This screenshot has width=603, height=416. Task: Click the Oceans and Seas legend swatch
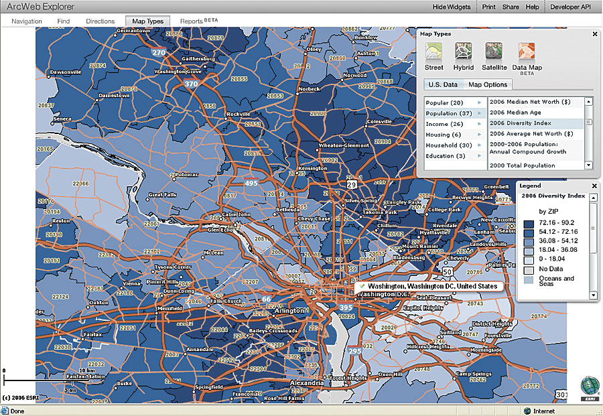529,280
